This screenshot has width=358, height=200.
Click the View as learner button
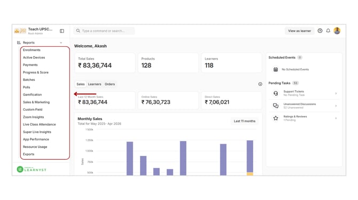(x=299, y=31)
